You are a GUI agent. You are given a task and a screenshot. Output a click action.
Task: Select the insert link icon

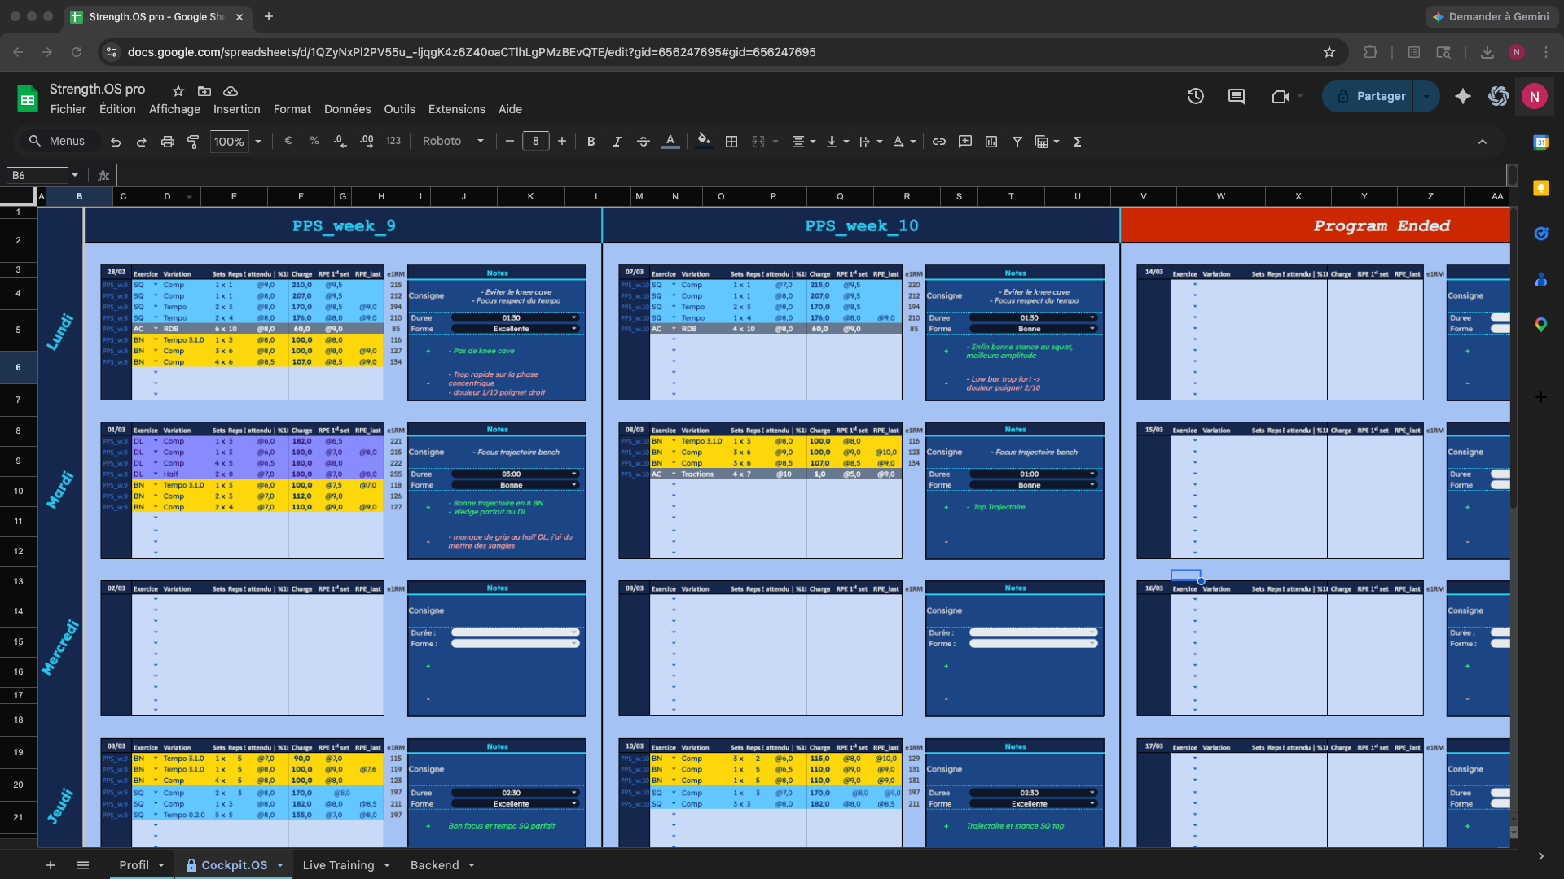[938, 141]
